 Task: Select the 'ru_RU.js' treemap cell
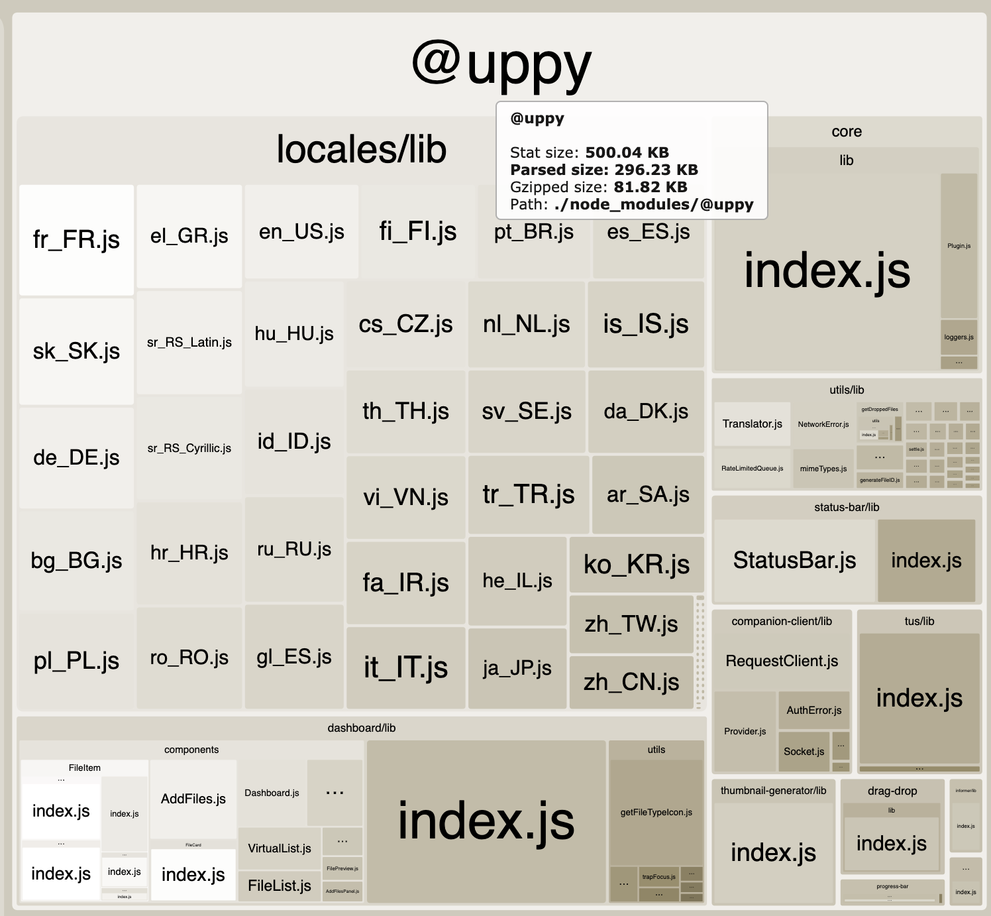pos(294,549)
